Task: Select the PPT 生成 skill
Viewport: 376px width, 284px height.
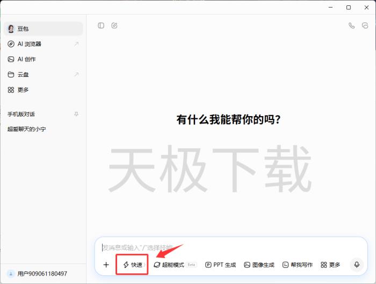Action: pyautogui.click(x=220, y=265)
